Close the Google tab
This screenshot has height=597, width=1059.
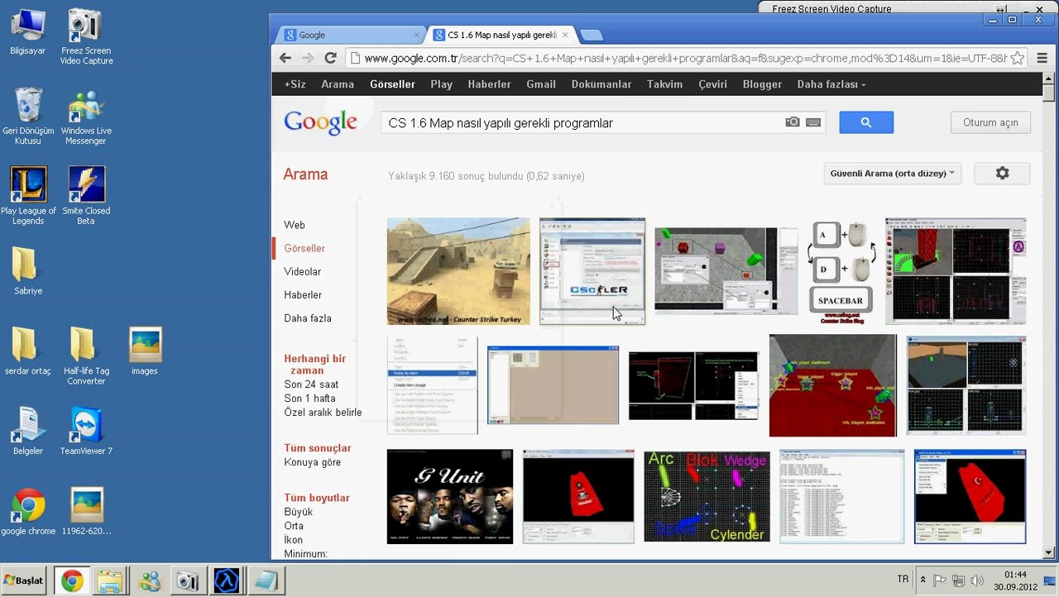click(417, 35)
